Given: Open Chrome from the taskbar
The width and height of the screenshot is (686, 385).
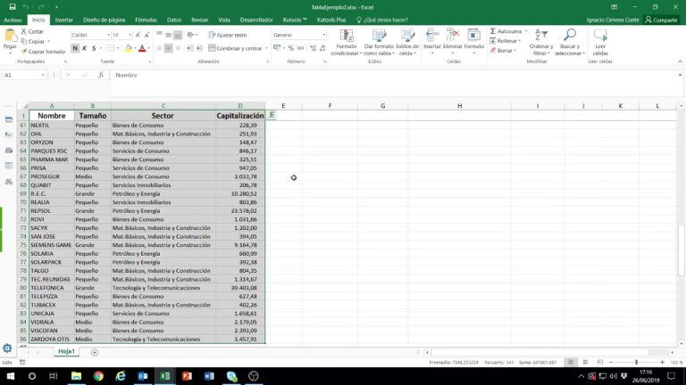Looking at the screenshot, I should point(98,376).
